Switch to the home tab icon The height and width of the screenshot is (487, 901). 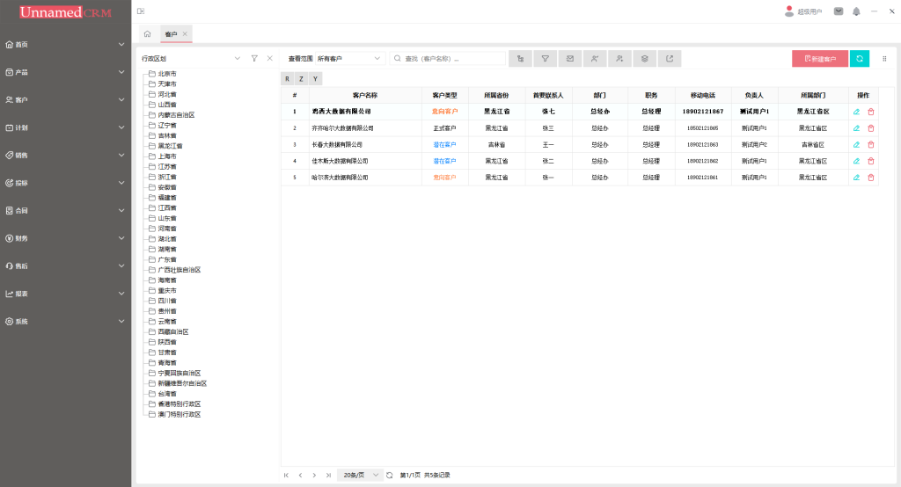tap(147, 34)
